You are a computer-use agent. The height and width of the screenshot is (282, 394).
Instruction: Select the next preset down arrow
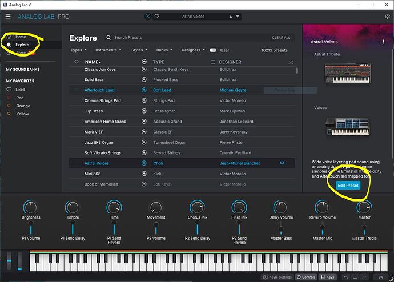238,17
